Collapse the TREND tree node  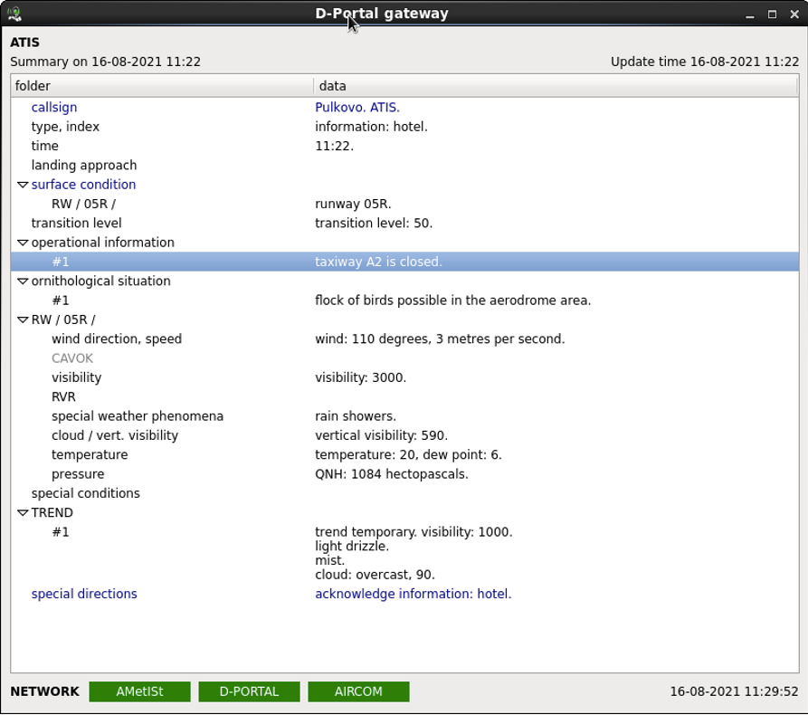[x=23, y=513]
